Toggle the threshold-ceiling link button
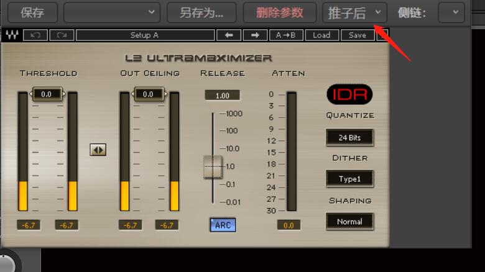 click(98, 150)
